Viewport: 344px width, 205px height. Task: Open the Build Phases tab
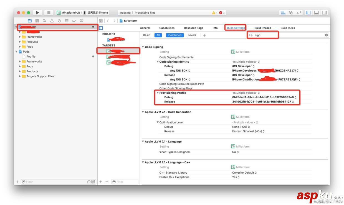[263, 28]
